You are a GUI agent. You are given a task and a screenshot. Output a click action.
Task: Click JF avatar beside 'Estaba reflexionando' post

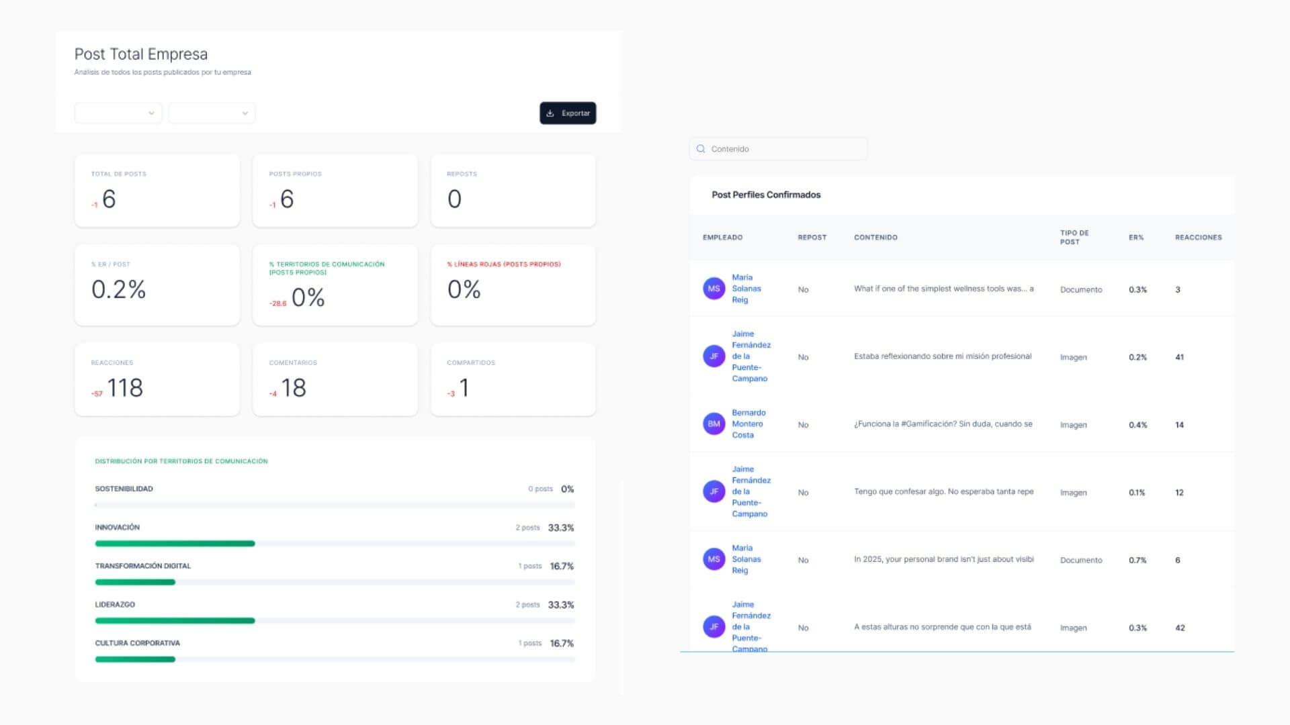pos(714,356)
